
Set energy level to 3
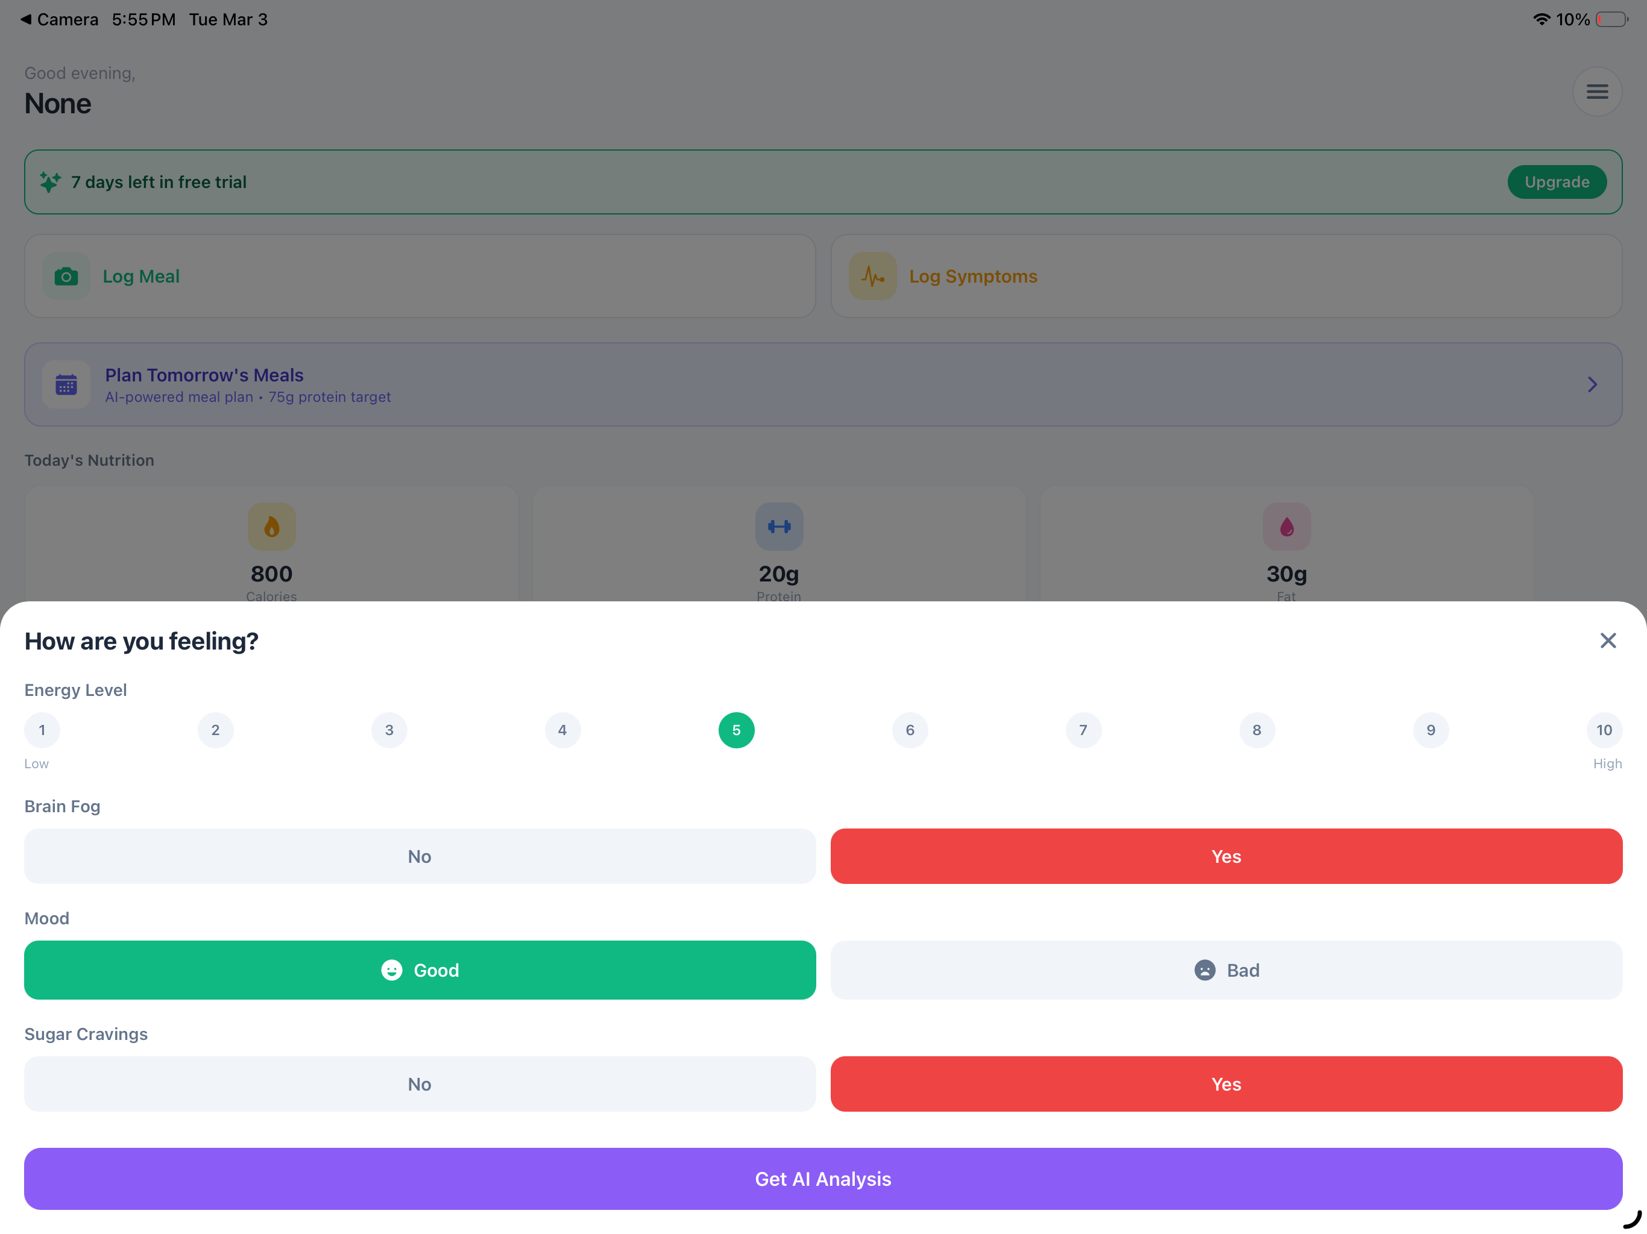(x=389, y=730)
